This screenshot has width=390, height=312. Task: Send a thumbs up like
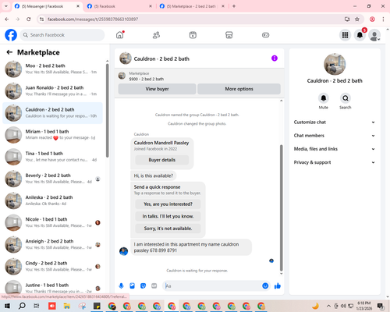pyautogui.click(x=278, y=286)
